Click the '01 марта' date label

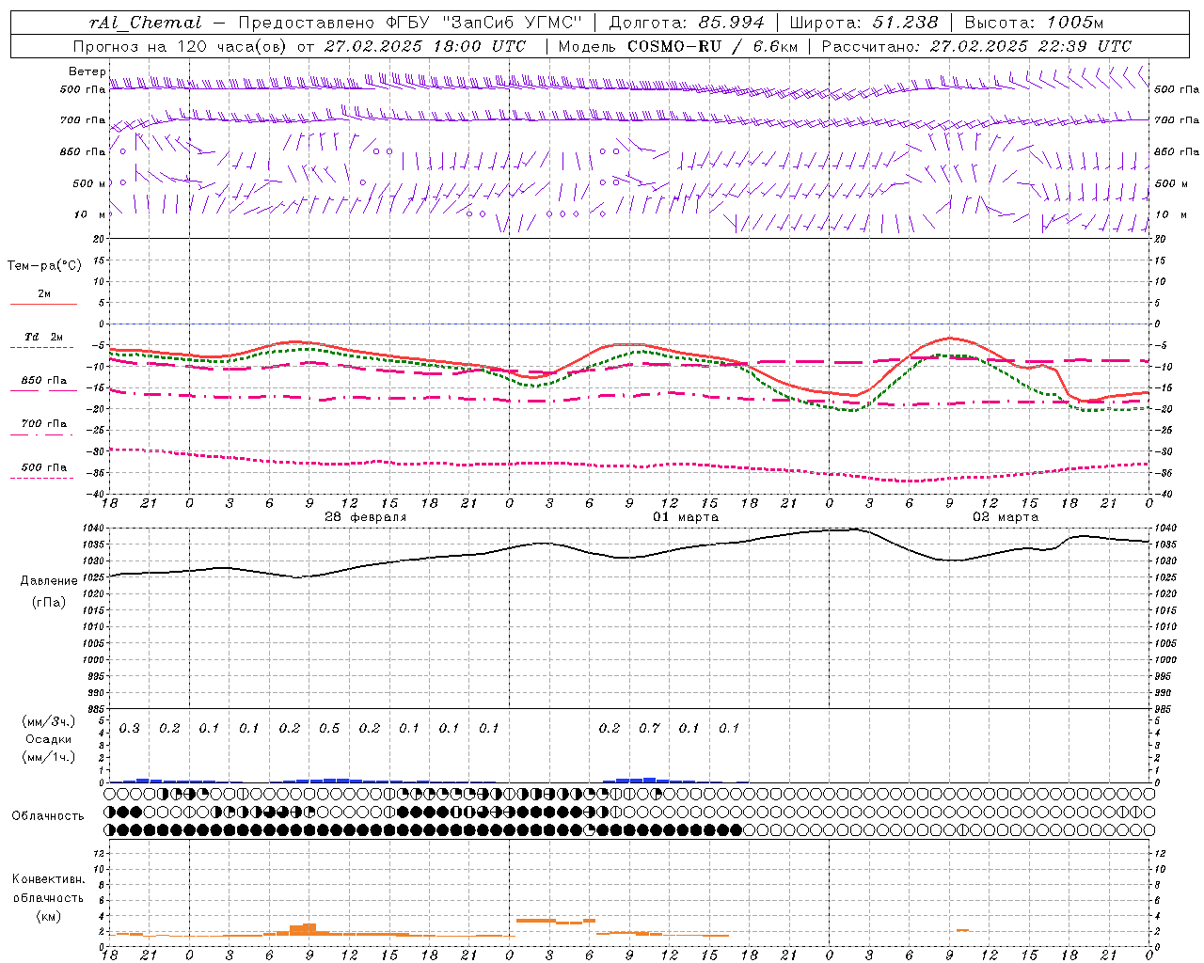(x=686, y=517)
